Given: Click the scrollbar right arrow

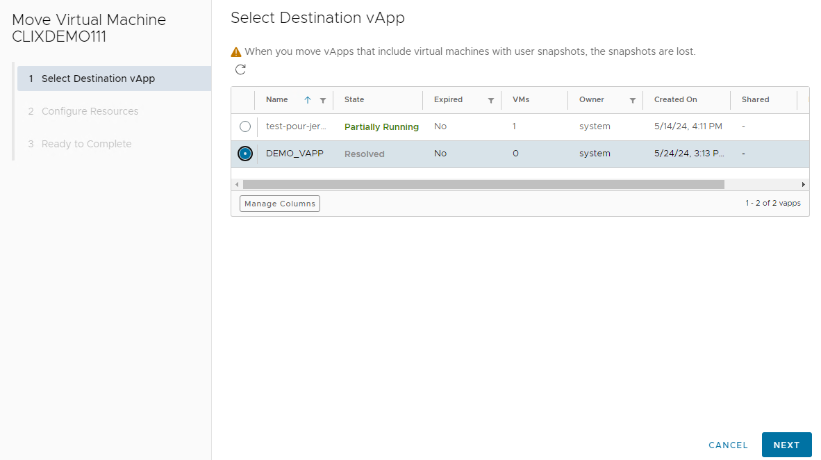Looking at the screenshot, I should 804,184.
